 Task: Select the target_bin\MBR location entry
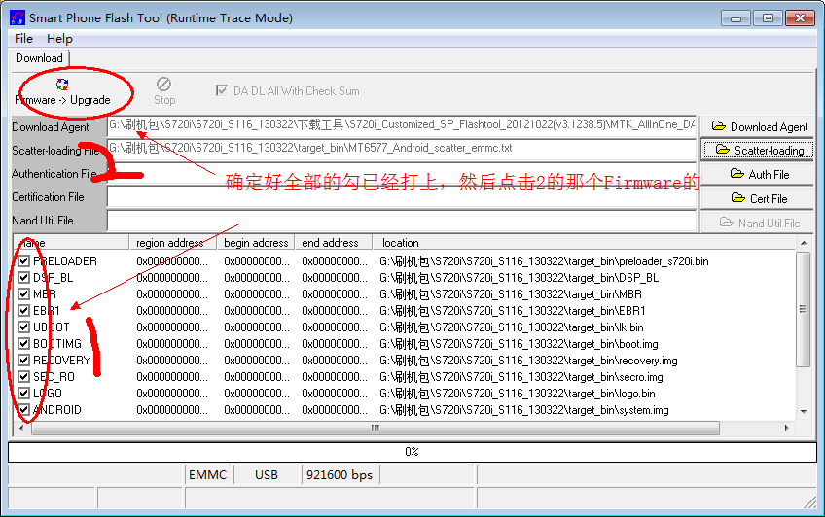click(511, 294)
